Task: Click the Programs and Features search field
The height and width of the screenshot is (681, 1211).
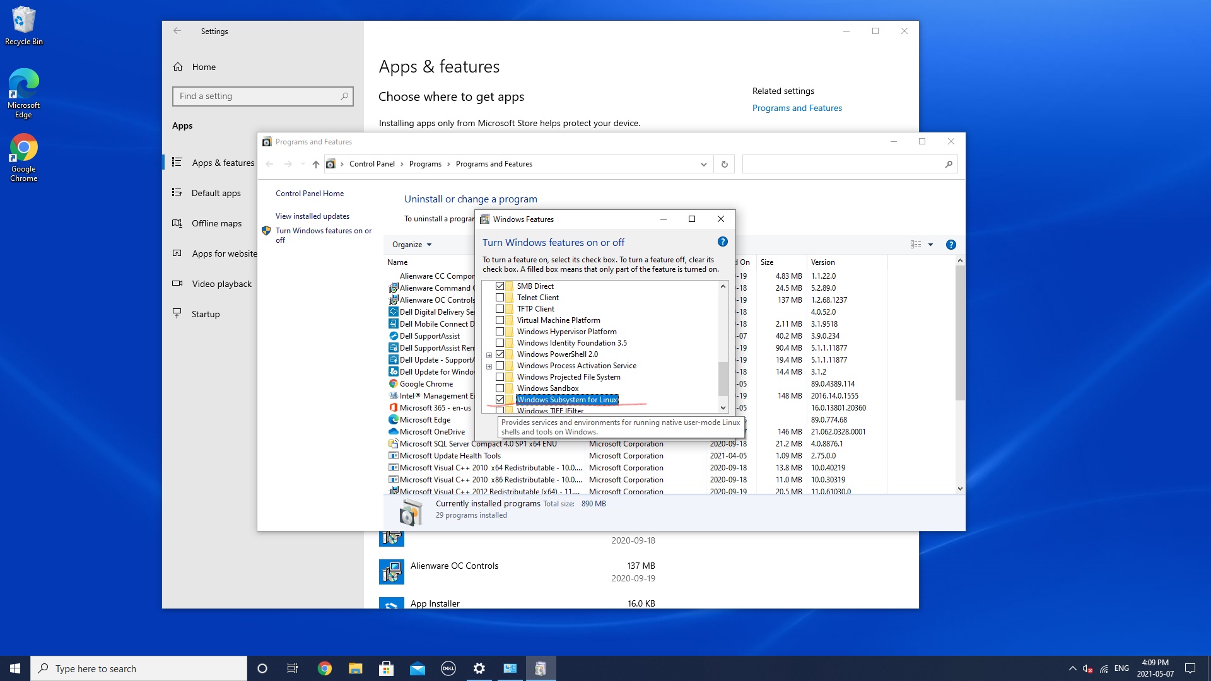Action: [850, 164]
